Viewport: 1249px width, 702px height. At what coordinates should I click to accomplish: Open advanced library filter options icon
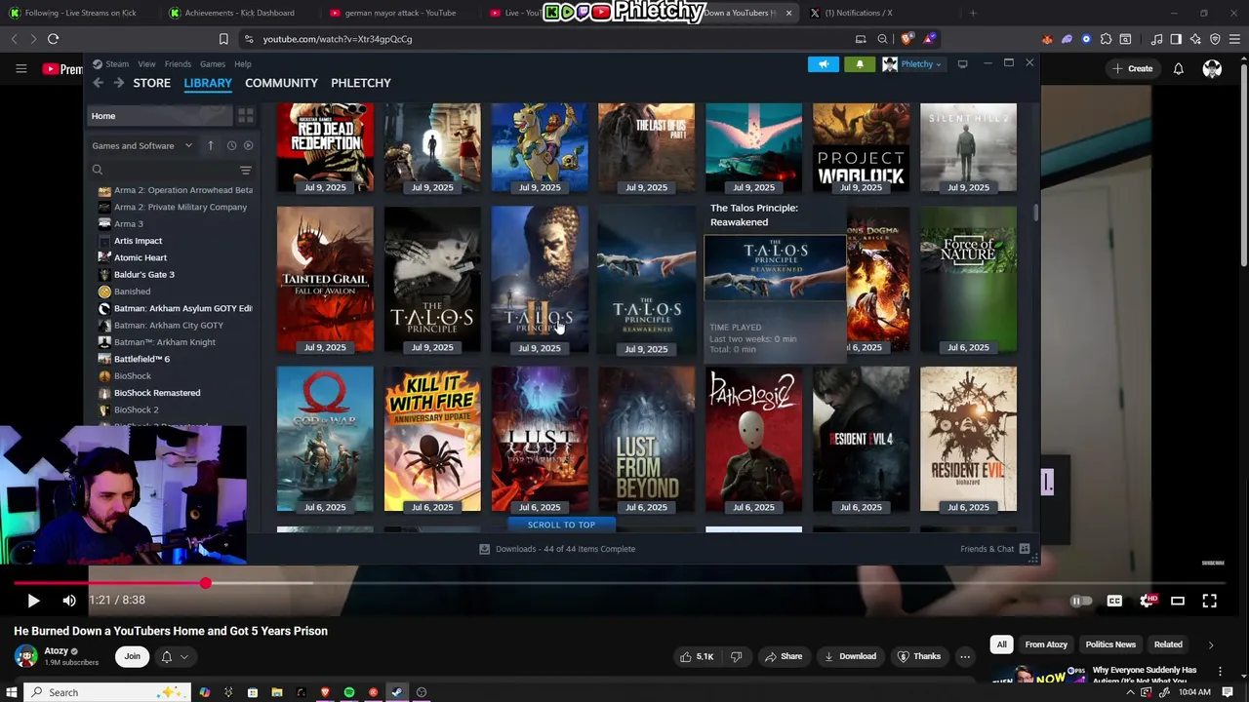tap(246, 171)
